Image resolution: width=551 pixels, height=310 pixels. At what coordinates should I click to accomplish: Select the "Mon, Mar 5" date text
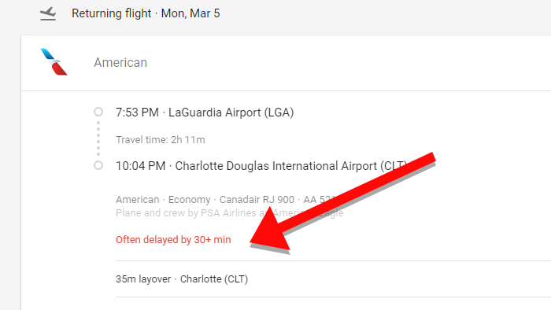pyautogui.click(x=190, y=13)
